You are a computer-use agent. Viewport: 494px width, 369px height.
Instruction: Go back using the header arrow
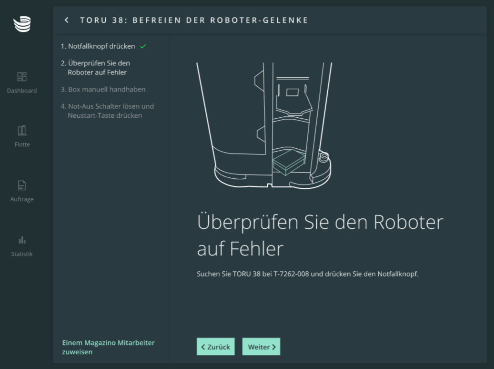(67, 20)
